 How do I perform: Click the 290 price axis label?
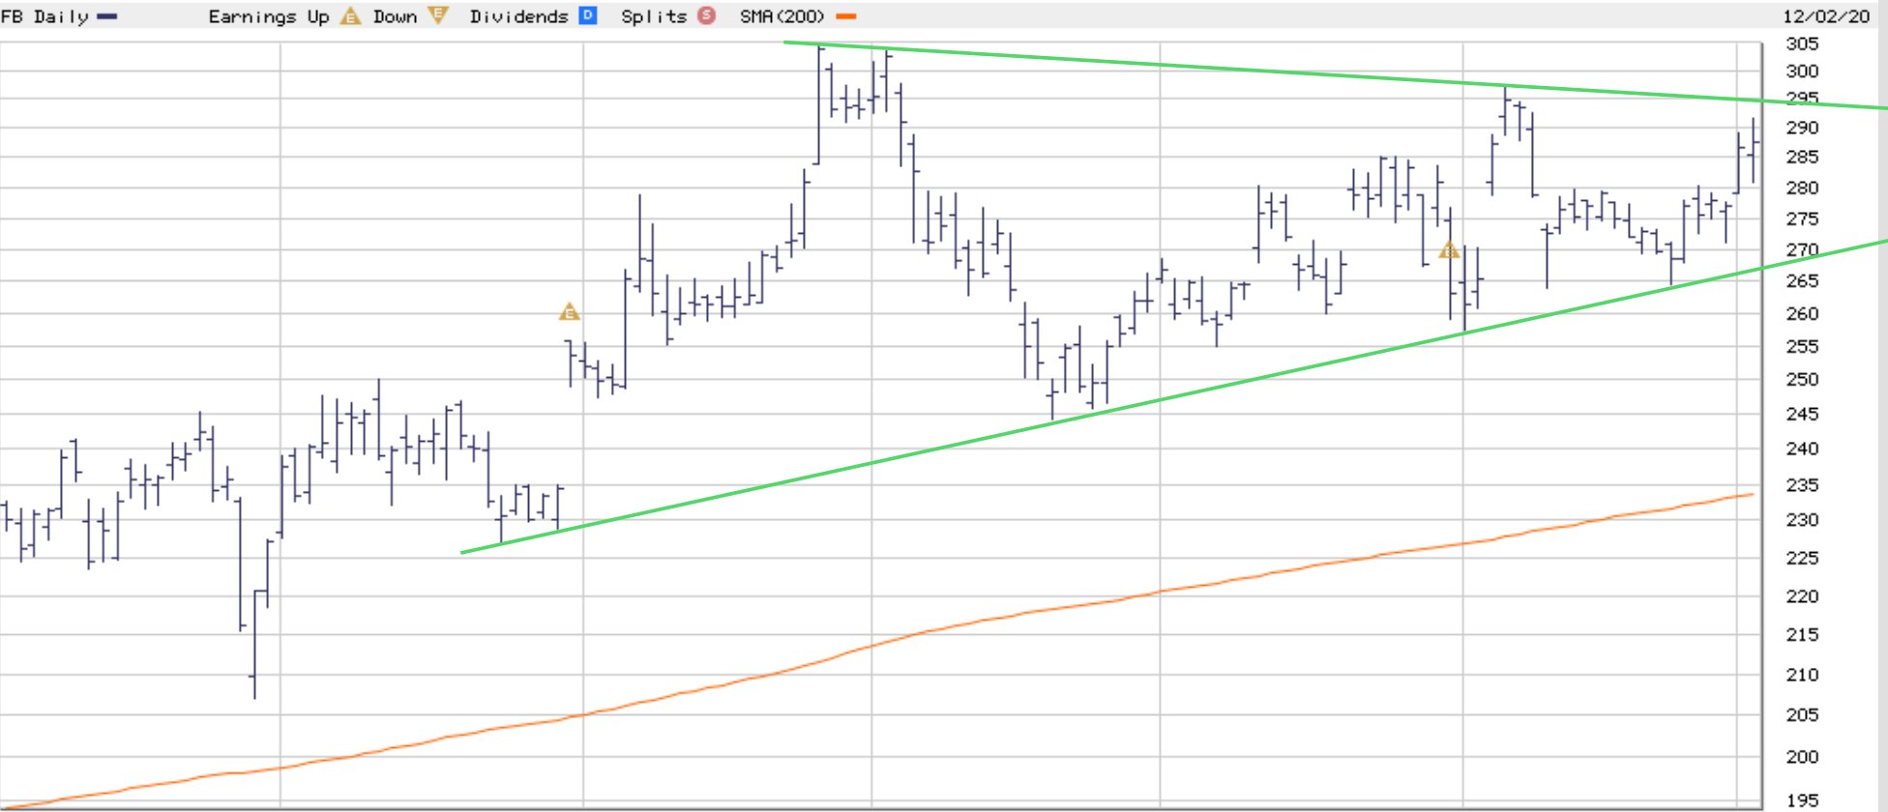(x=1802, y=128)
